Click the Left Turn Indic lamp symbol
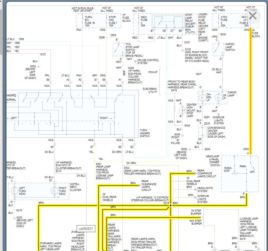This screenshot has height=251, width=268. 14,191
